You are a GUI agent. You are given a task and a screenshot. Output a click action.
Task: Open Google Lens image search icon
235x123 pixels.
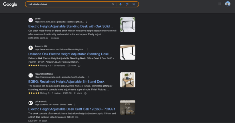pos(127,4)
